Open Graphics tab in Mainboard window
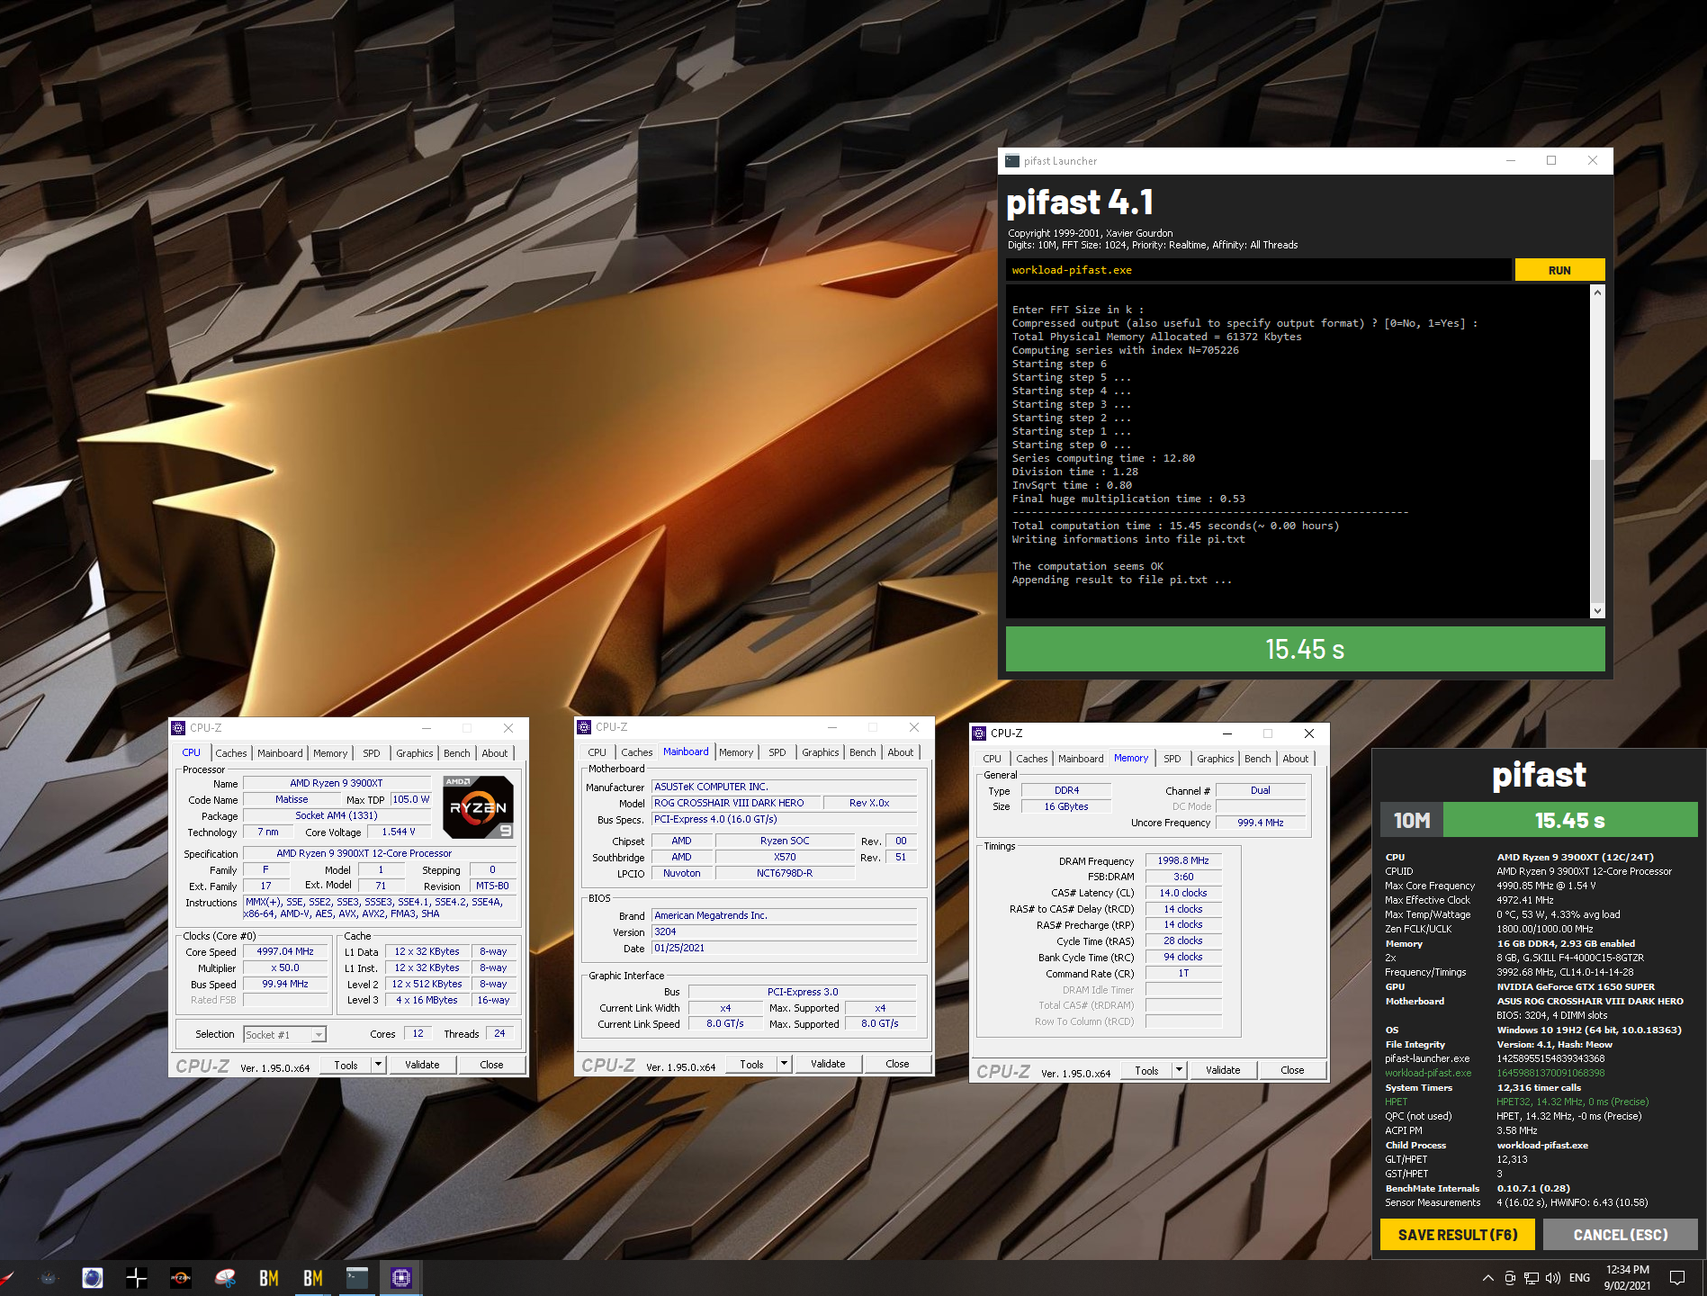The image size is (1707, 1296). pos(821,752)
